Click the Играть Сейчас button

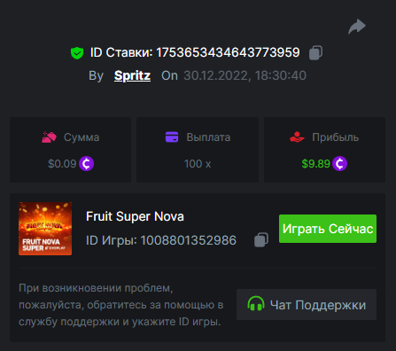point(328,229)
